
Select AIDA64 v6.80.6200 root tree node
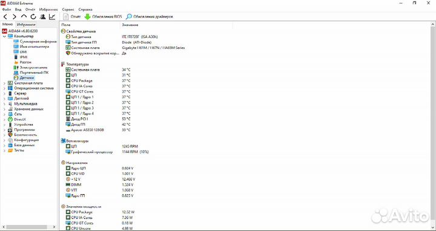19,31
